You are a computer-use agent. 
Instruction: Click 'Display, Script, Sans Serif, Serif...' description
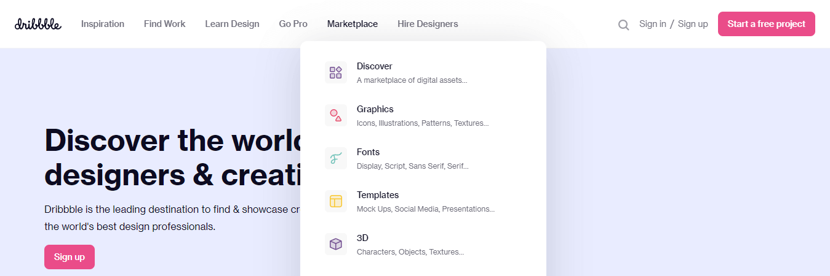413,166
